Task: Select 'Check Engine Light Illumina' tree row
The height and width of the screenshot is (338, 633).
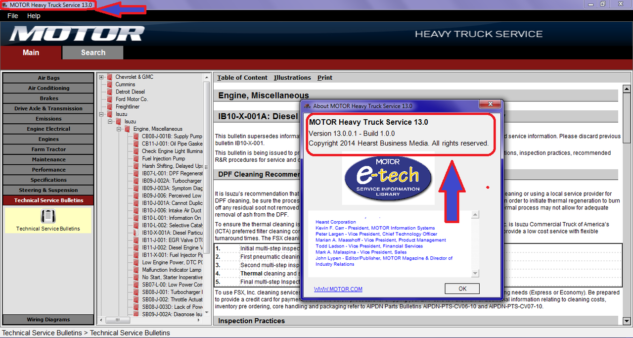Action: tap(172, 151)
